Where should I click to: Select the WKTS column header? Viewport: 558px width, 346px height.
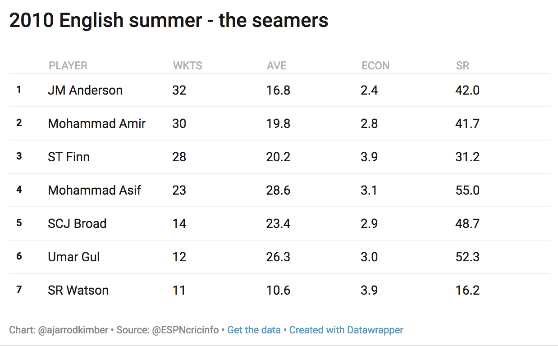tap(188, 66)
